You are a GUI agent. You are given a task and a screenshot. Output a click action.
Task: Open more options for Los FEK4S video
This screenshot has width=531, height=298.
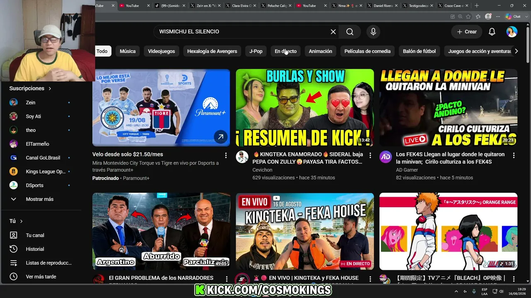click(x=514, y=155)
